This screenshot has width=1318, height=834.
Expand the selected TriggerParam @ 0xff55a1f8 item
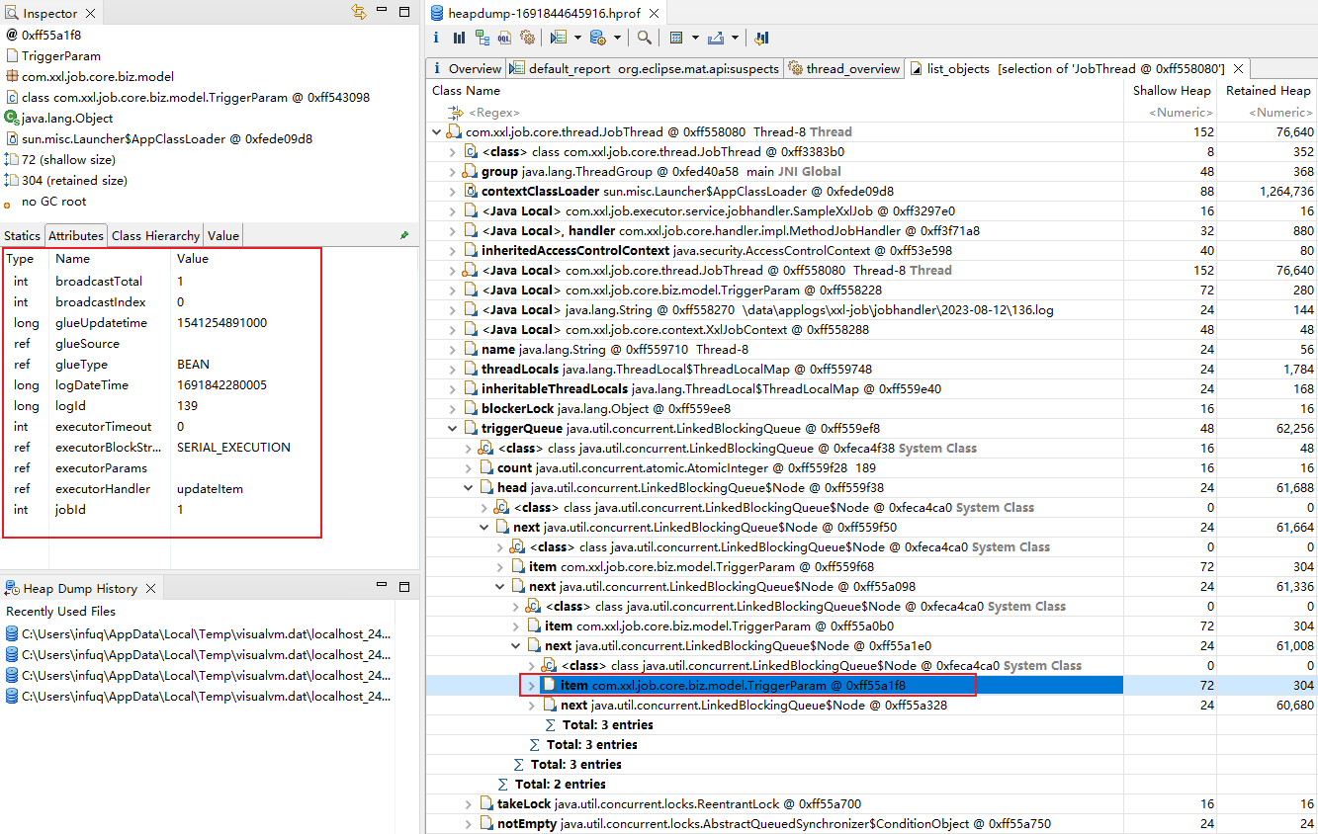pos(531,686)
